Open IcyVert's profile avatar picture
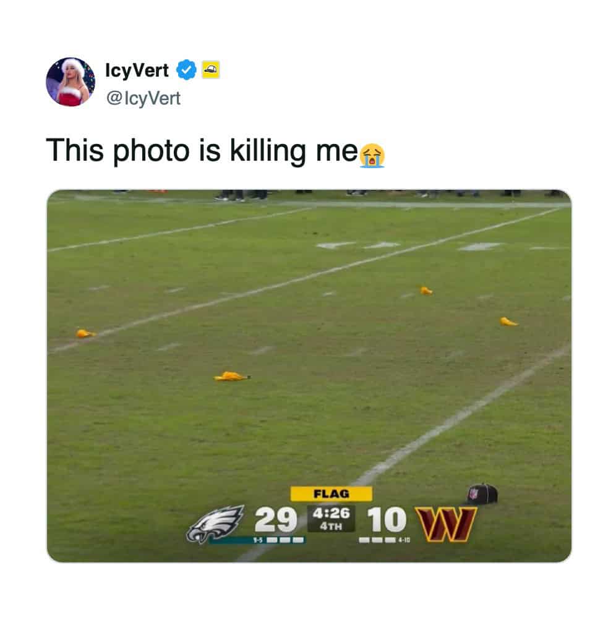616x617 pixels. pos(71,82)
